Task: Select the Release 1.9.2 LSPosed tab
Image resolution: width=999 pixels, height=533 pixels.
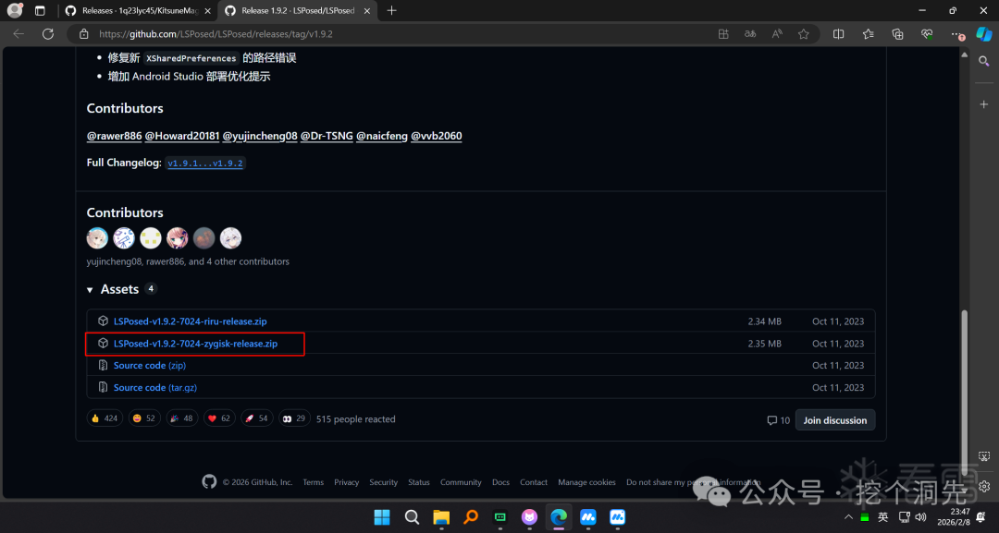Action: (297, 11)
